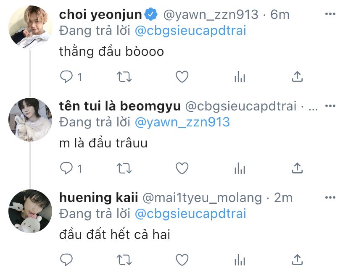Screen dimensions: 348x273
Task: Reply to choi yeonjun's tweet
Action: pyautogui.click(x=66, y=77)
